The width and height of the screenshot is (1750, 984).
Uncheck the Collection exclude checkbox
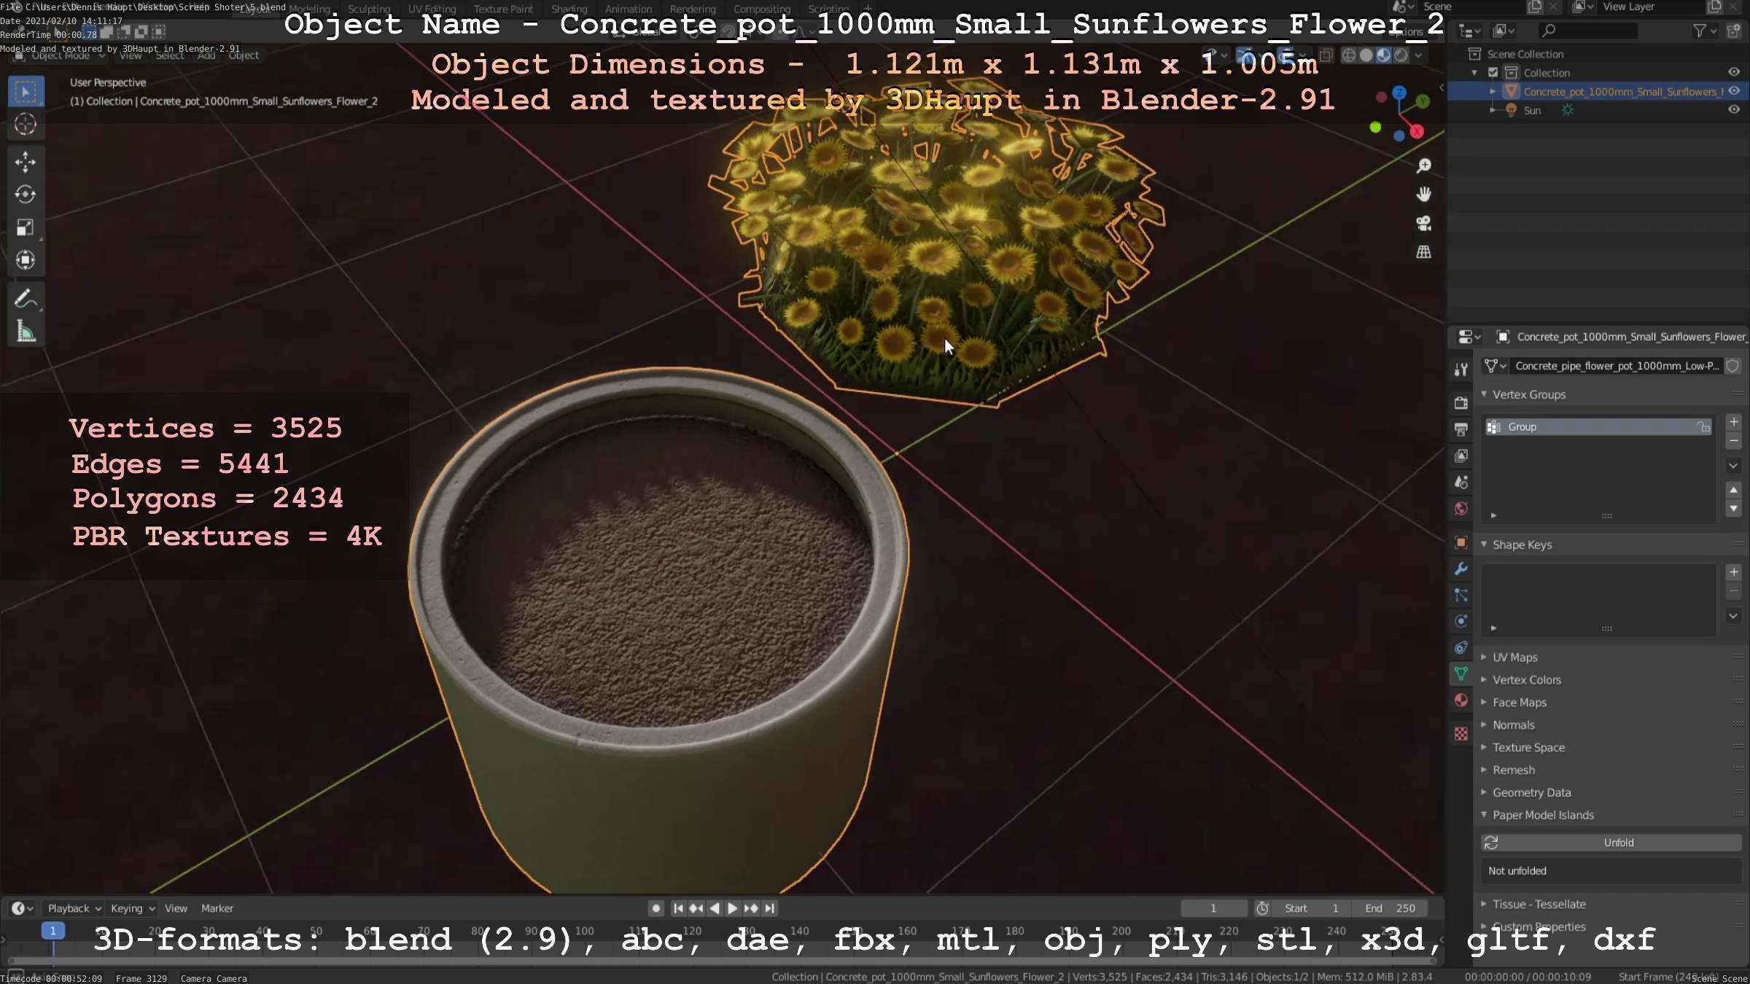pos(1493,72)
